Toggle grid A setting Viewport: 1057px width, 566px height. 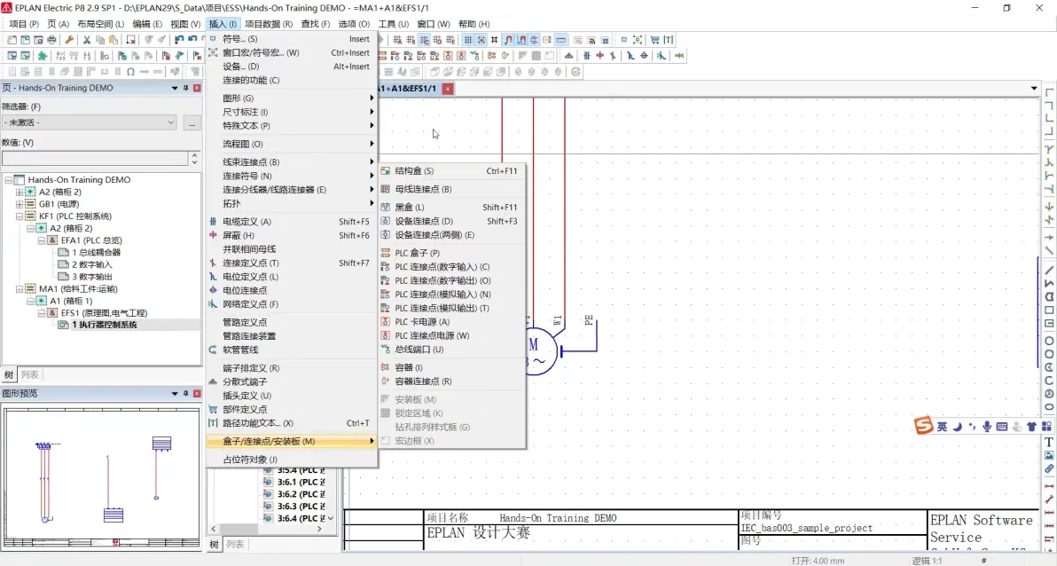[397, 40]
